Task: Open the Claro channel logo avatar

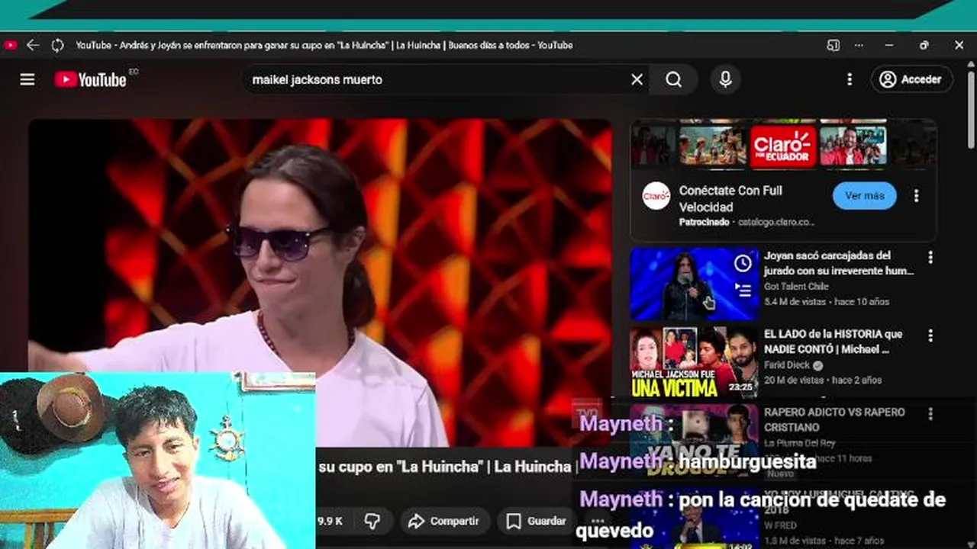Action: pos(656,196)
